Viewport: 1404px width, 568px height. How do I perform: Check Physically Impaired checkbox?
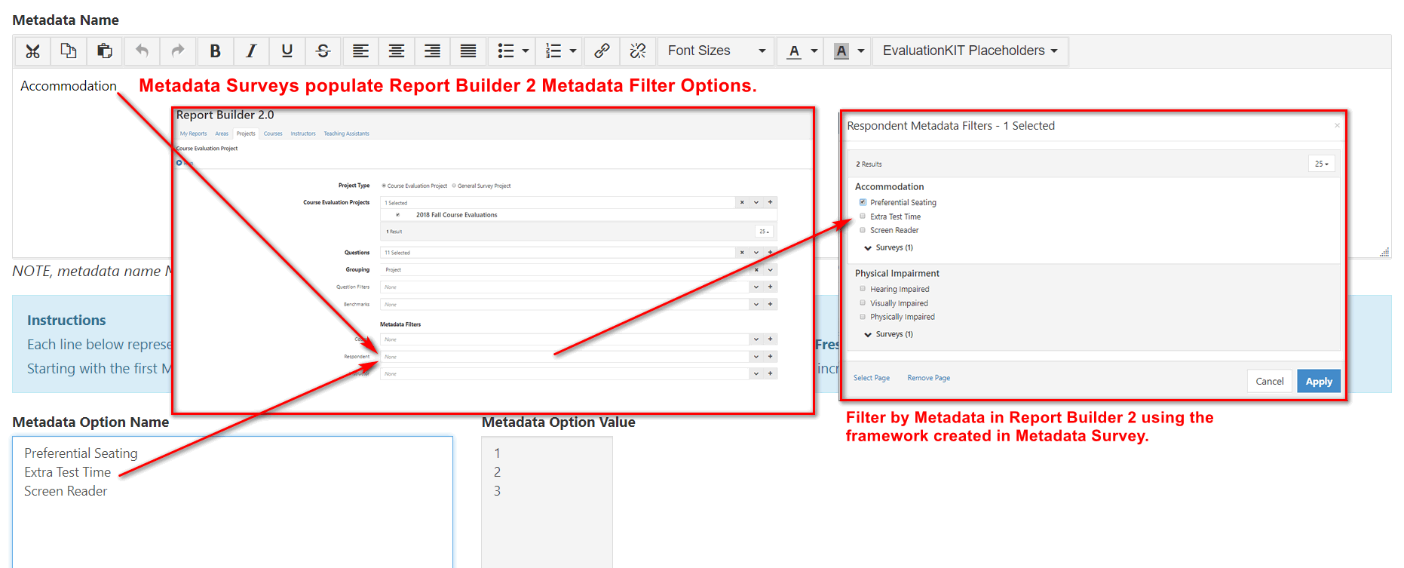click(863, 317)
